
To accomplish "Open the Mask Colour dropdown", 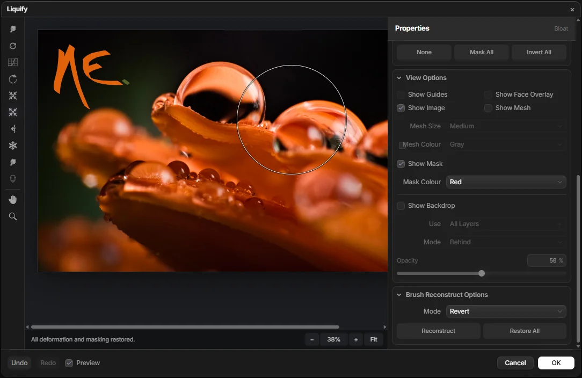I will (x=506, y=182).
